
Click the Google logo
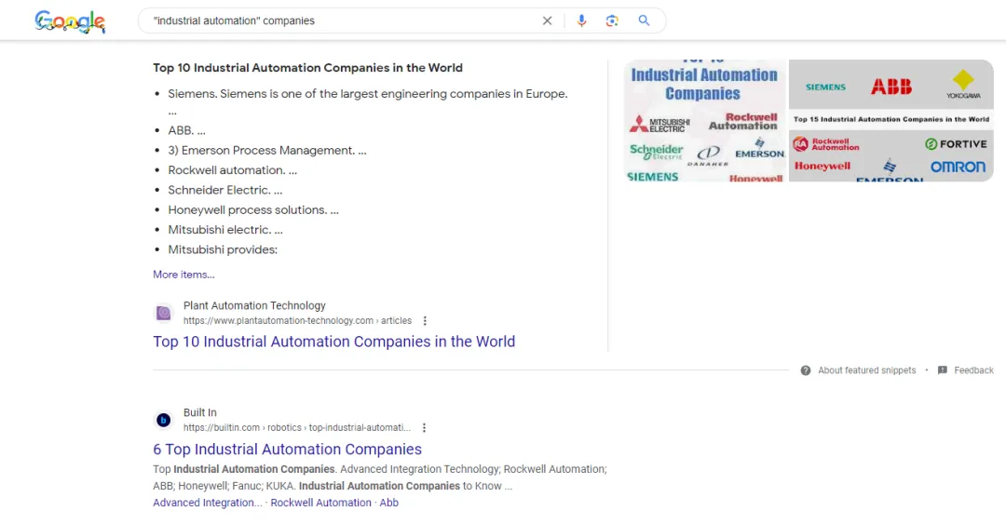point(70,21)
